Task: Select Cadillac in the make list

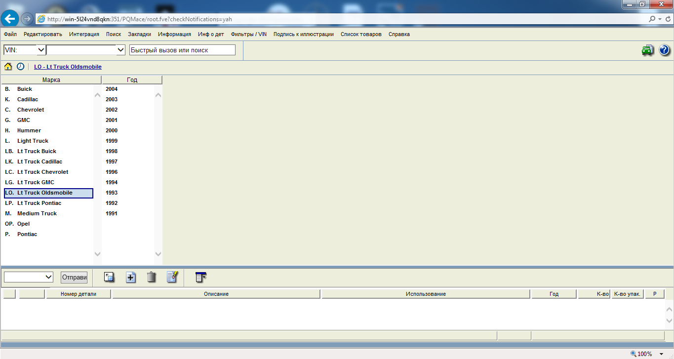Action: pyautogui.click(x=28, y=99)
